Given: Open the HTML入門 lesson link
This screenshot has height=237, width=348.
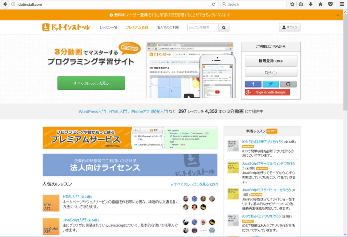Looking at the screenshot, I should point(71,197).
